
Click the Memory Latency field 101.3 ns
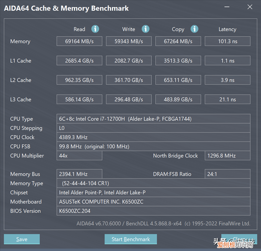click(227, 41)
